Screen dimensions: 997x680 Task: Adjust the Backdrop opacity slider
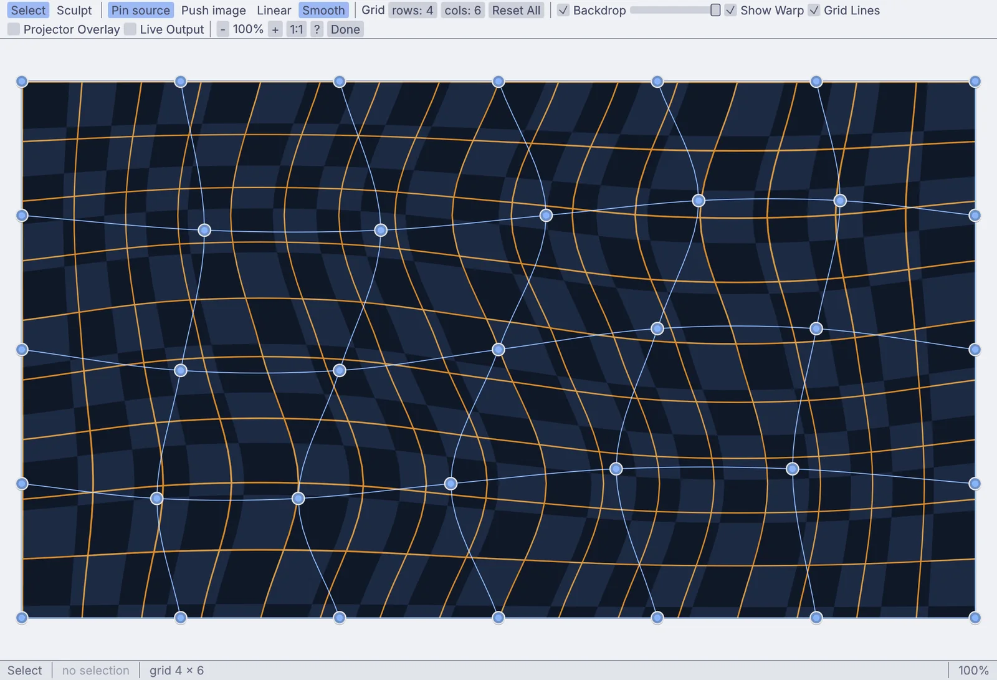pyautogui.click(x=675, y=11)
